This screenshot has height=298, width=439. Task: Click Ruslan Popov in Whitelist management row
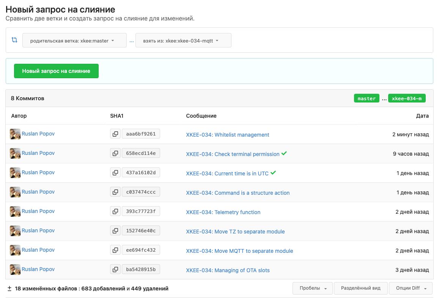coord(38,134)
